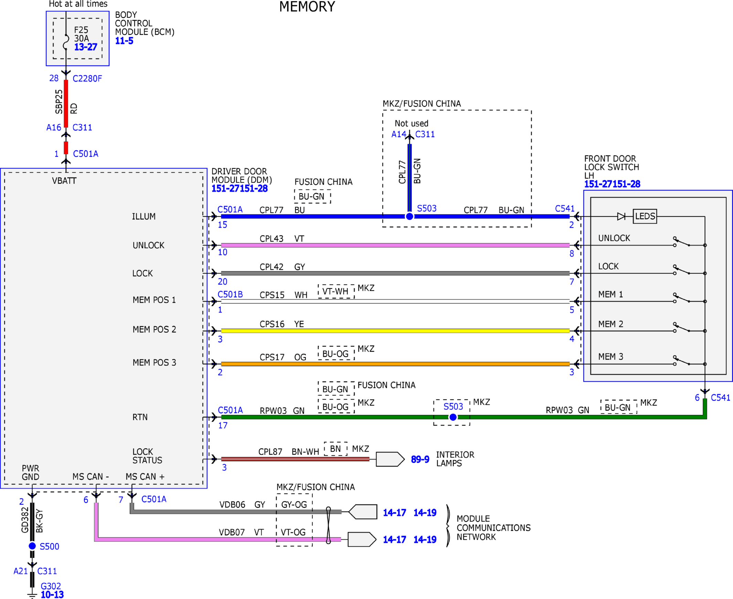The image size is (733, 599).
Task: Click the diode symbol next to LEDS
Action: pos(621,216)
